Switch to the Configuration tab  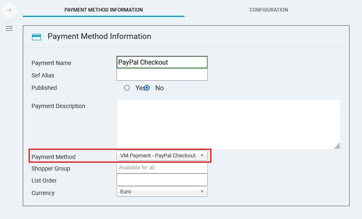click(x=268, y=10)
